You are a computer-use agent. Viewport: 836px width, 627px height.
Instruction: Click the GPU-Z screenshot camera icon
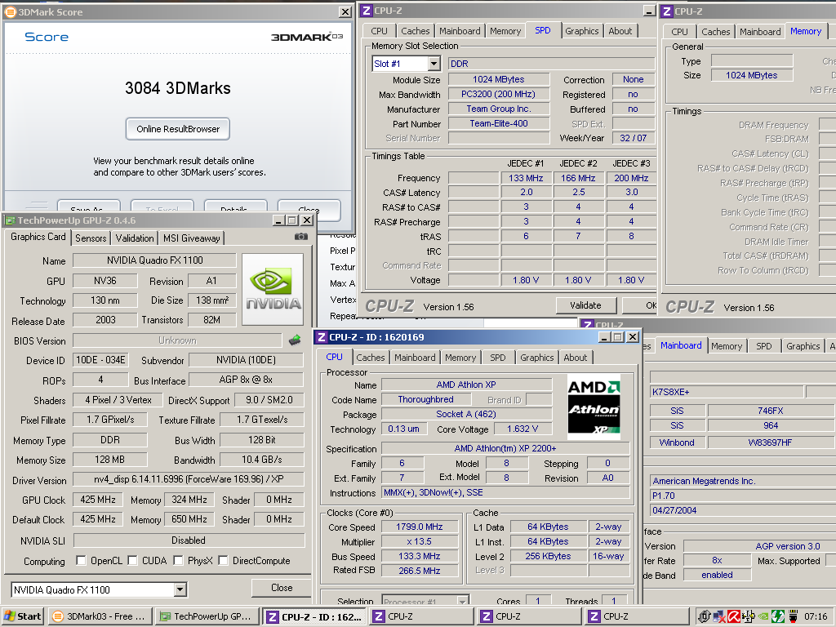[x=301, y=236]
